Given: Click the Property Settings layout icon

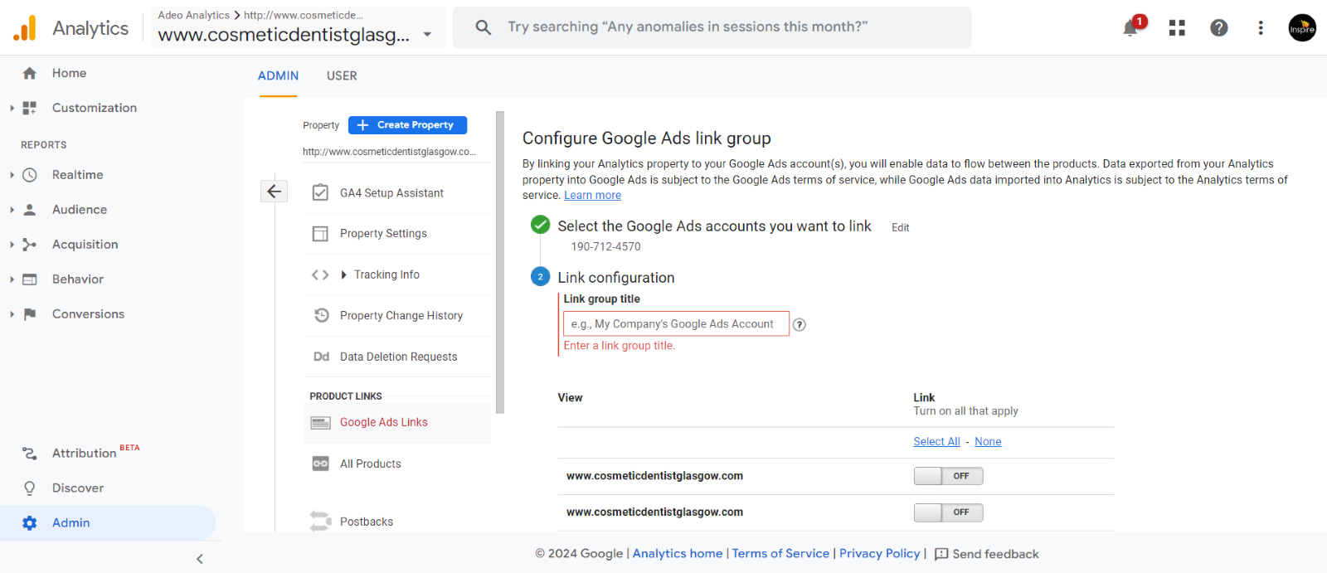Looking at the screenshot, I should (x=320, y=234).
